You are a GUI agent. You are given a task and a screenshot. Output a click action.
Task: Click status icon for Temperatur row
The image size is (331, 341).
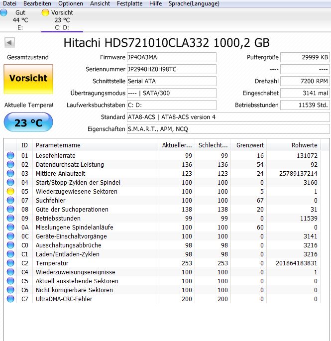(x=10, y=263)
